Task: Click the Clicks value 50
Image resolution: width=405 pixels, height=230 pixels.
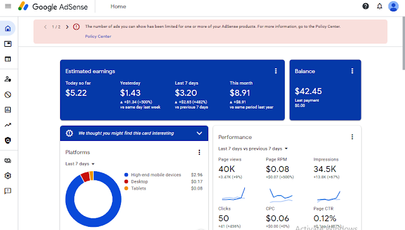Action: click(223, 219)
